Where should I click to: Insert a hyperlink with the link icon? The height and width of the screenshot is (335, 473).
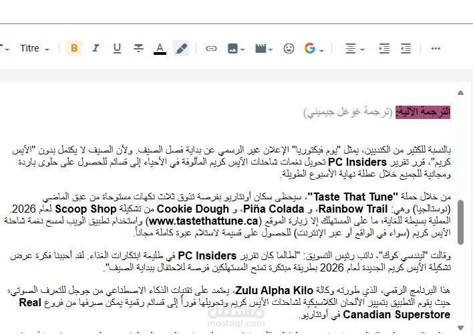coord(211,48)
